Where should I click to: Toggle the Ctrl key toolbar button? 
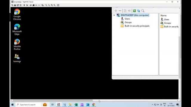36,5
